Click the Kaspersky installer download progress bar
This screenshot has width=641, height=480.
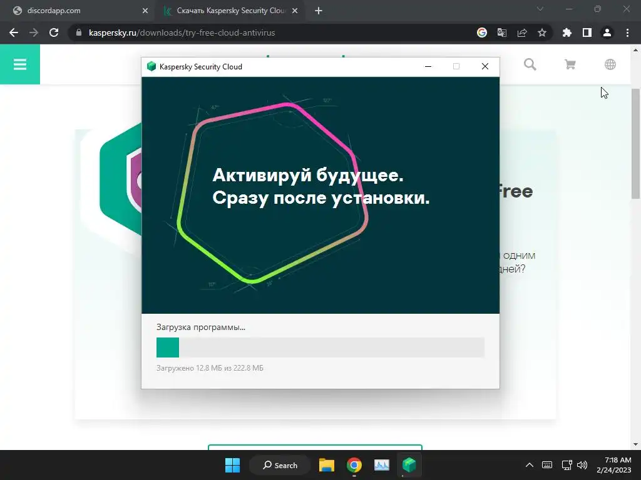click(x=320, y=347)
